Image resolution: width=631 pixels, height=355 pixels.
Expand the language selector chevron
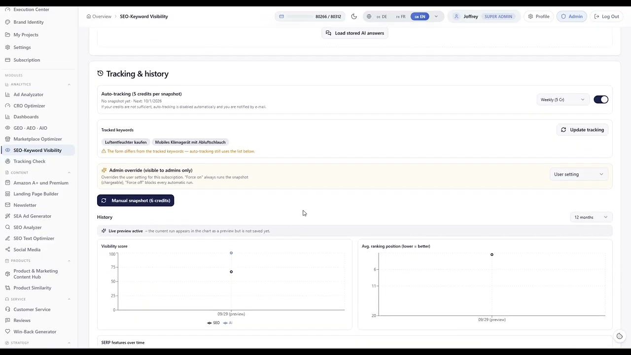point(436,16)
